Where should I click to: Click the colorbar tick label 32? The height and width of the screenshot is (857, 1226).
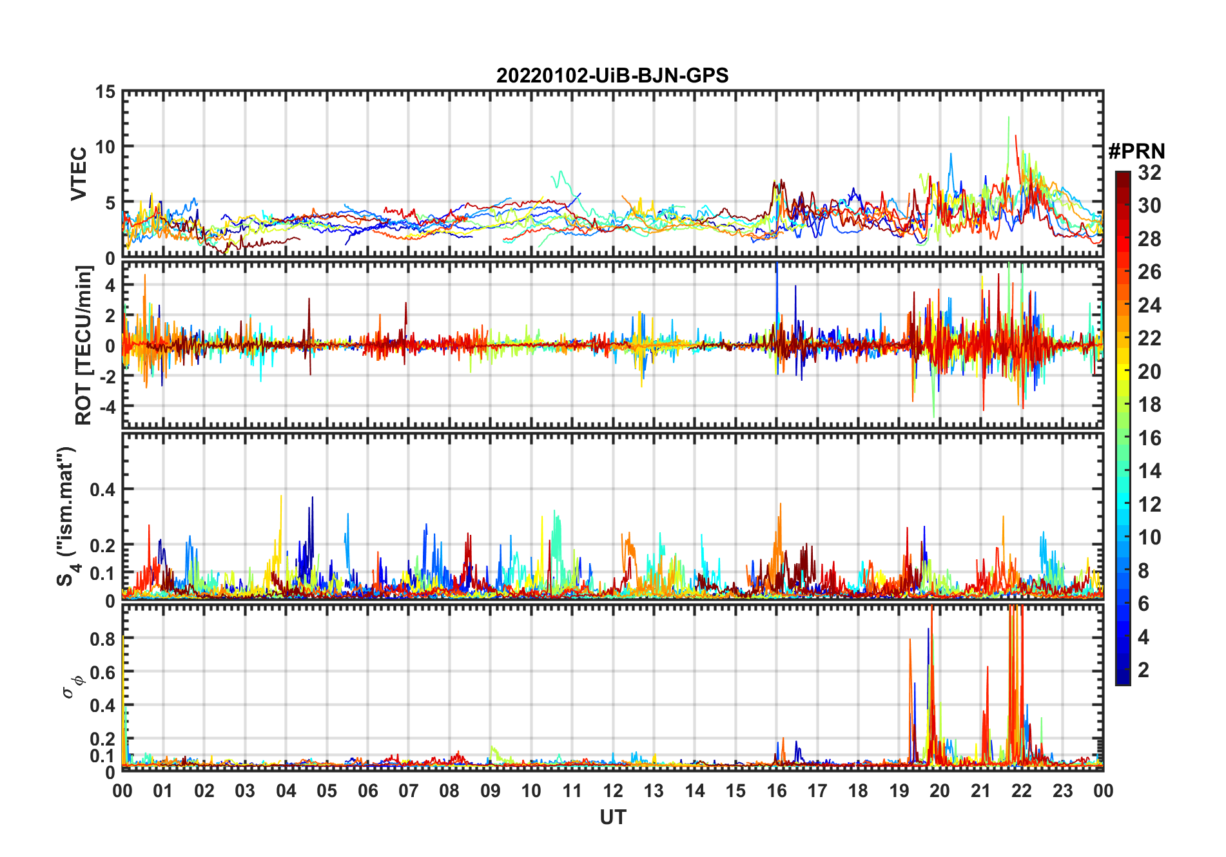pyautogui.click(x=1149, y=173)
